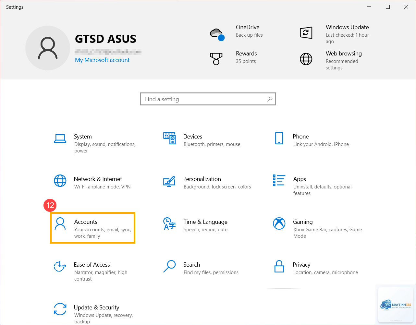This screenshot has height=325, width=416.
Task: Click the Rewards heading
Action: click(x=246, y=54)
